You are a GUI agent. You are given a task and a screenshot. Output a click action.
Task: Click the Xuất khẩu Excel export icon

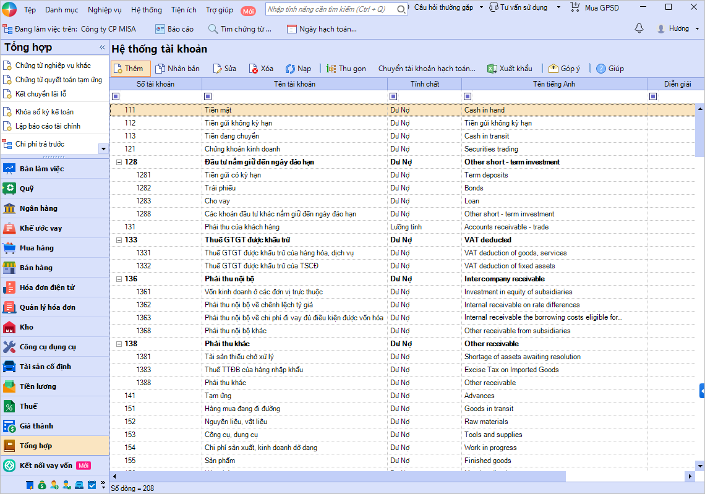(x=492, y=69)
